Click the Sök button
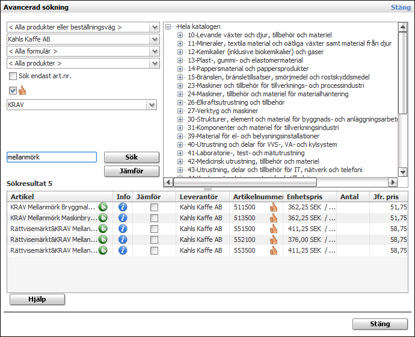415x337 pixels. tap(132, 157)
